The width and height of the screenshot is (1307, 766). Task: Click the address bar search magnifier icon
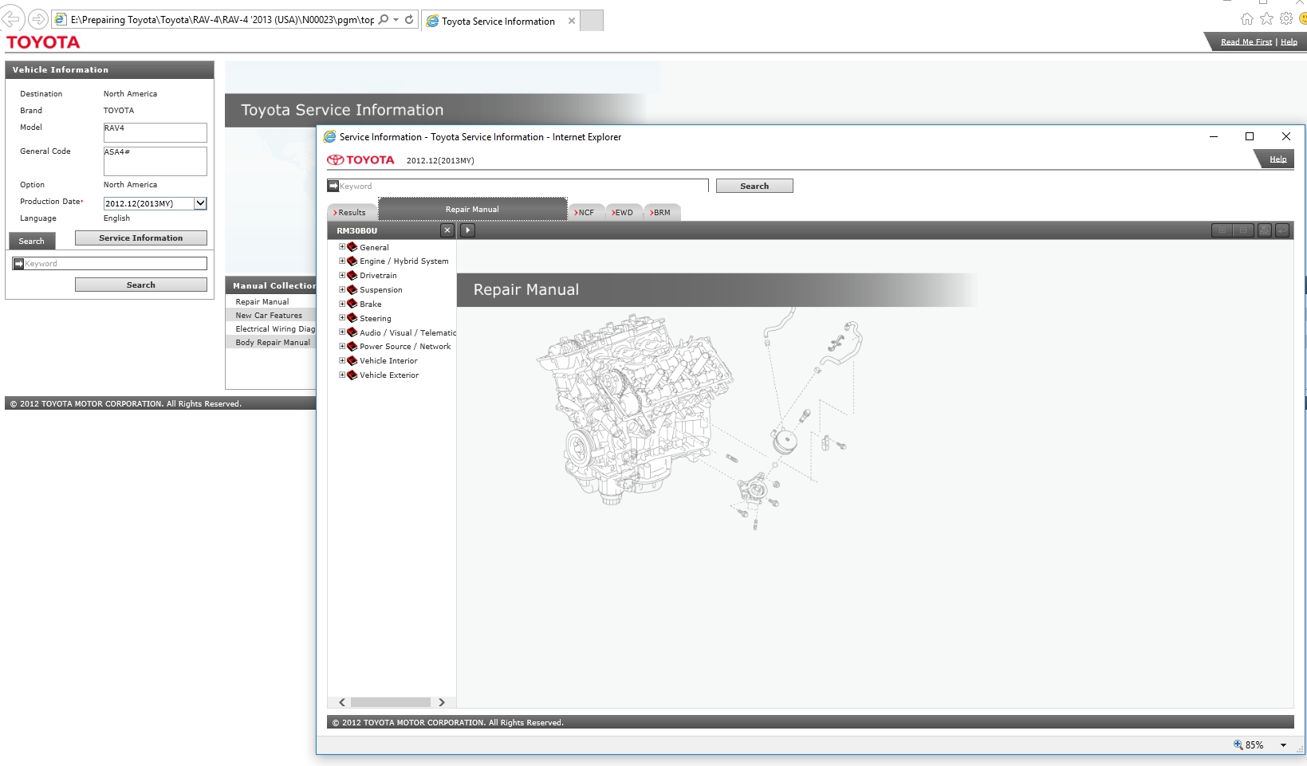(384, 20)
